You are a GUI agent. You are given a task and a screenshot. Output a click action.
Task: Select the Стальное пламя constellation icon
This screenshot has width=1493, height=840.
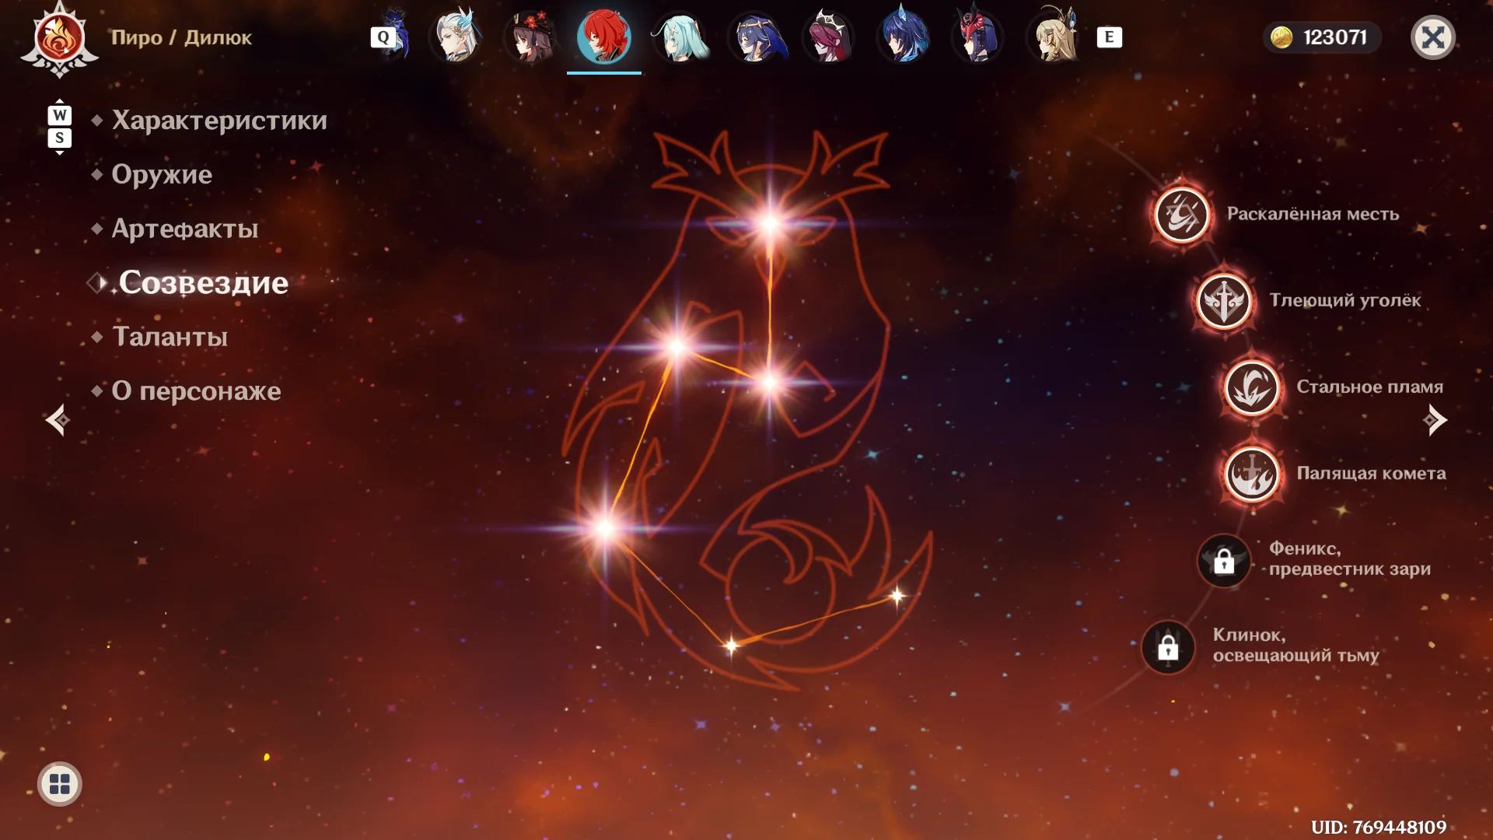pos(1252,387)
